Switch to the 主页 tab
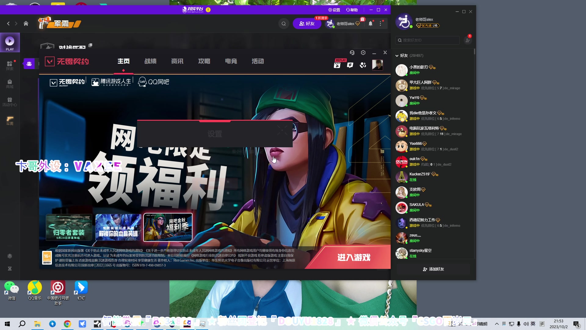This screenshot has width=586, height=330. click(x=124, y=61)
